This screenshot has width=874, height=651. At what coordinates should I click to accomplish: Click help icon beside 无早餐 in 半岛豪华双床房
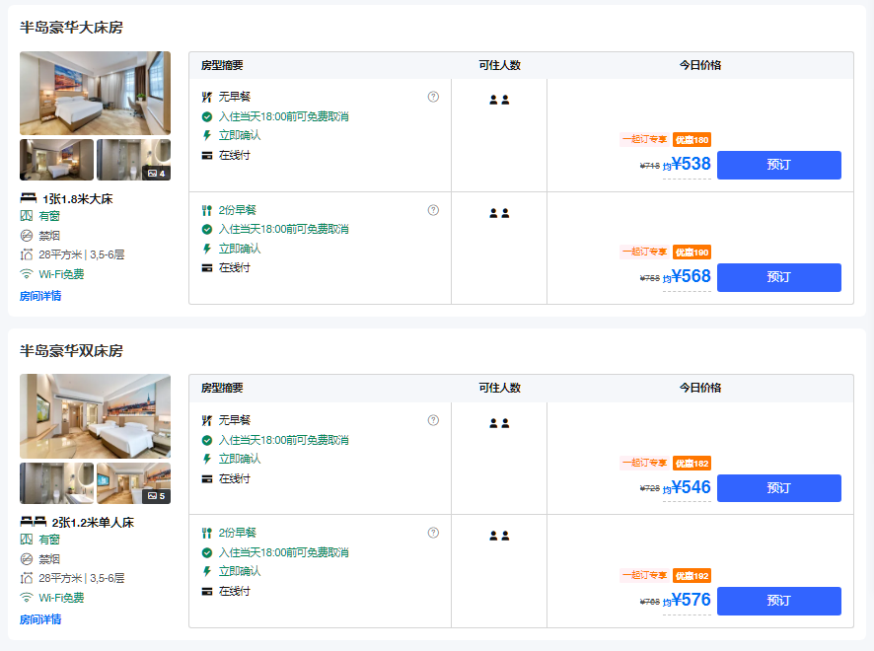point(433,420)
